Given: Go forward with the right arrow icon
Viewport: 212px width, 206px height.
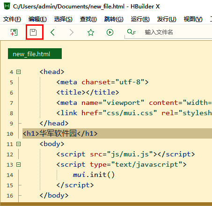Looking at the screenshot, I should pyautogui.click(x=72, y=32).
